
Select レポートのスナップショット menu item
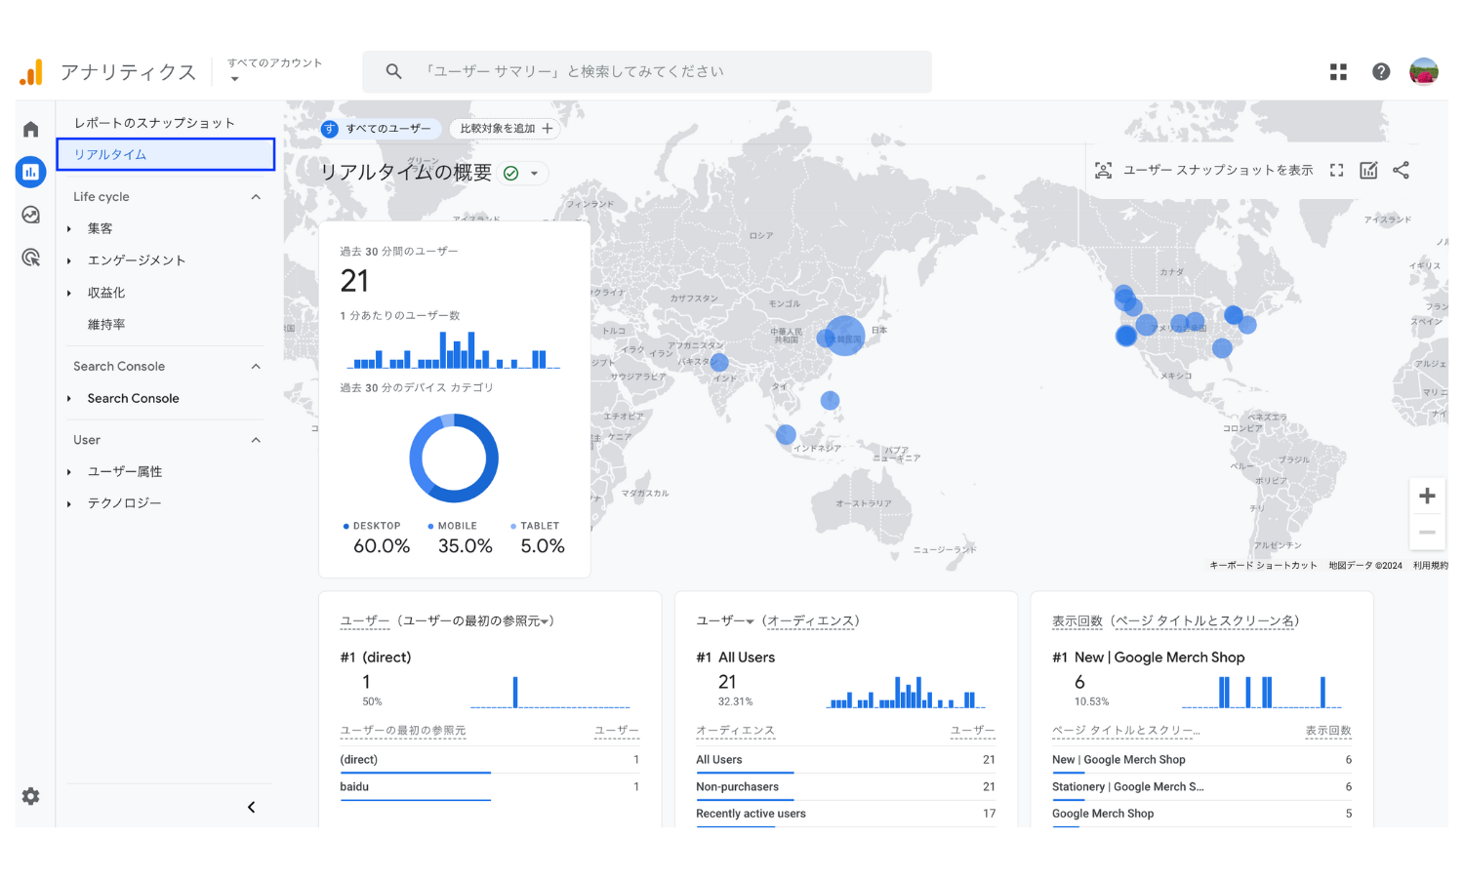point(155,123)
